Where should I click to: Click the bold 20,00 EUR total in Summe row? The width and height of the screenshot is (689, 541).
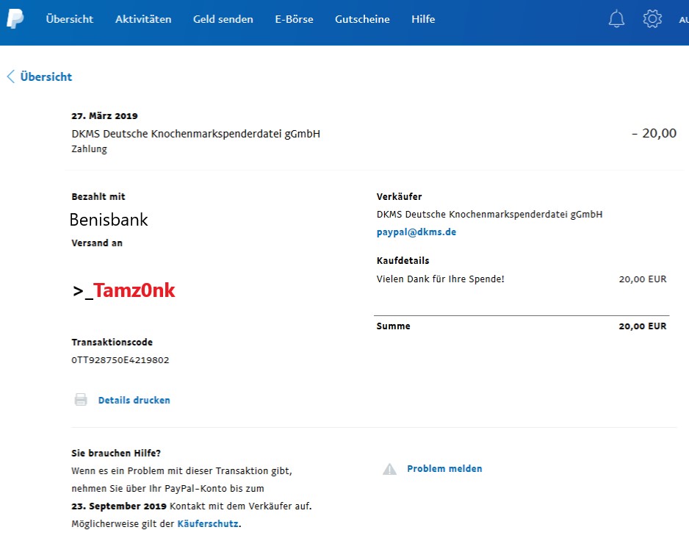pos(643,326)
